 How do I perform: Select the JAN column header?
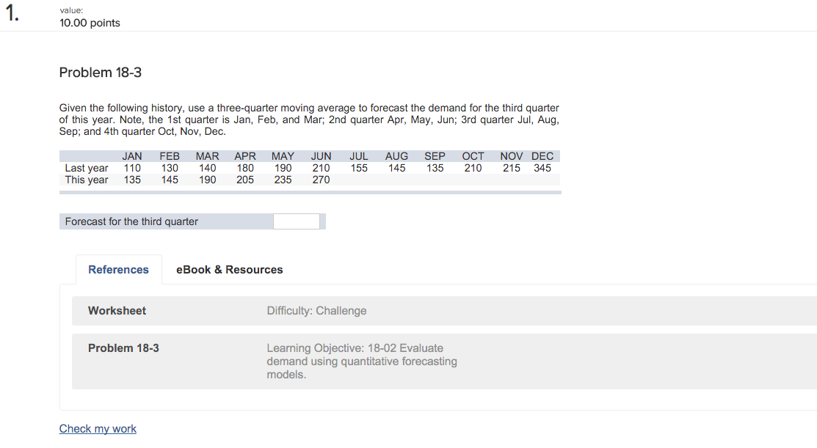132,156
